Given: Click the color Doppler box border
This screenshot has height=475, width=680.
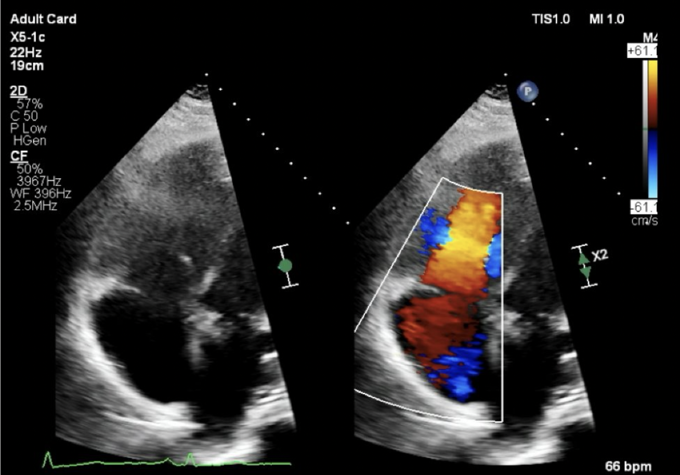Looking at the screenshot, I should click(429, 300).
